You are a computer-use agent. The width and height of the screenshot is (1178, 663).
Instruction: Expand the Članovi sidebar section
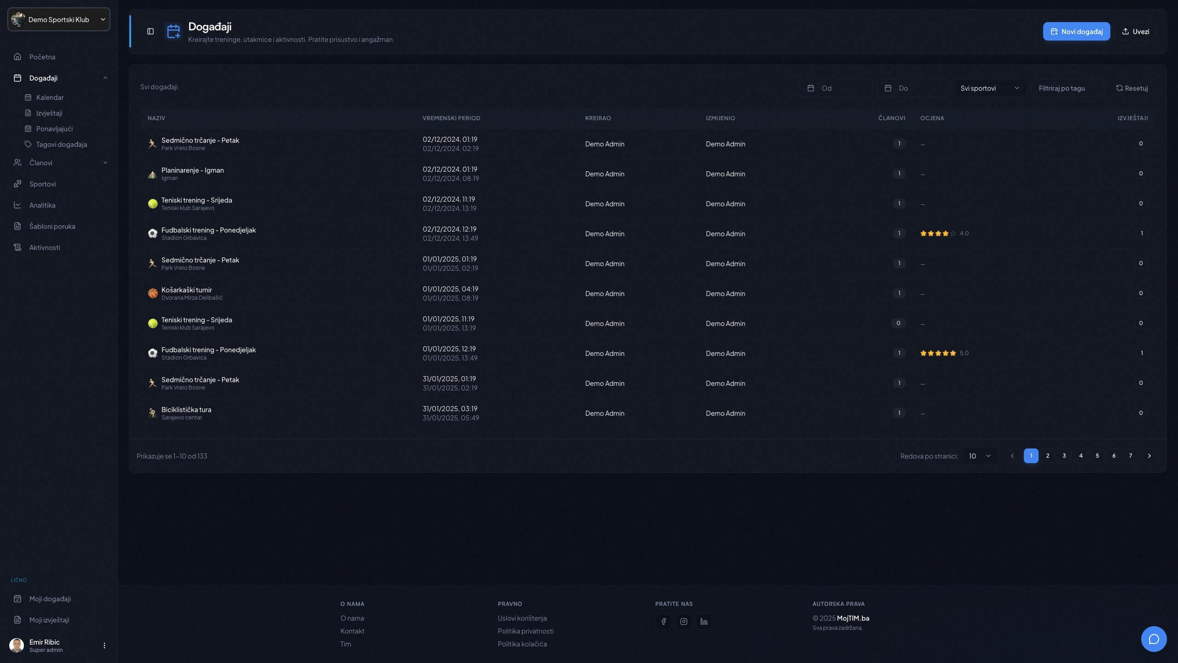point(105,163)
